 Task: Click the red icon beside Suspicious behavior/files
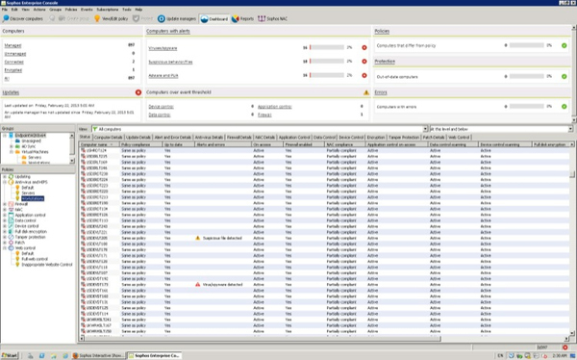pyautogui.click(x=364, y=62)
